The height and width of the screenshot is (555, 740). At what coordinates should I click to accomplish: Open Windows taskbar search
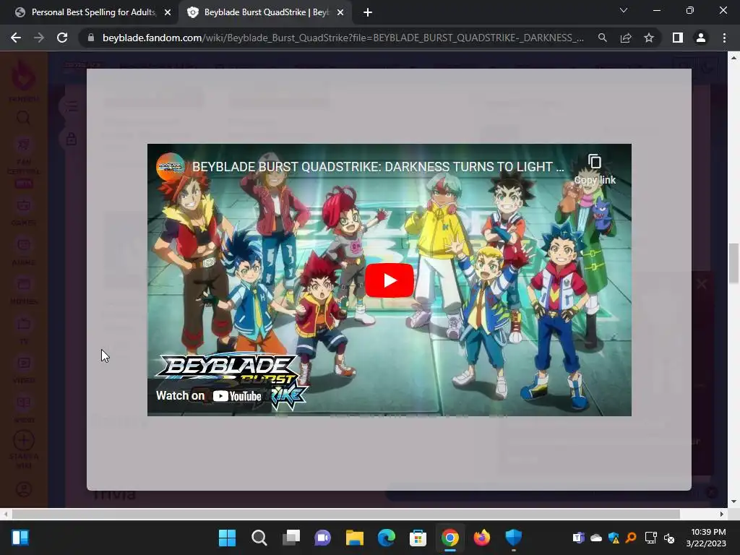click(259, 538)
